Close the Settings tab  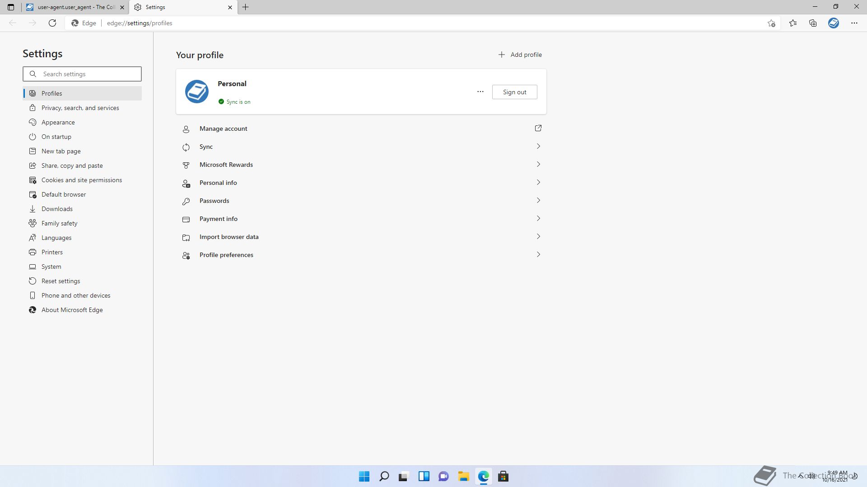tap(230, 7)
